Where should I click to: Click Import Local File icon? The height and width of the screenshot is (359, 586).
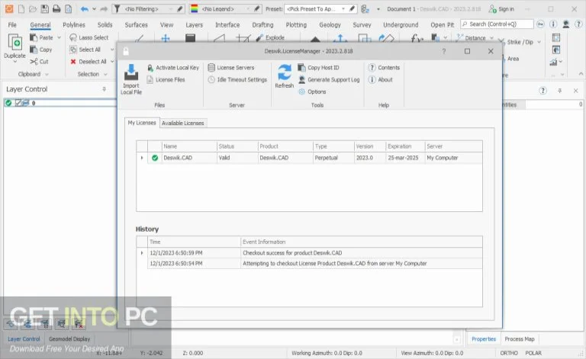pyautogui.click(x=131, y=72)
